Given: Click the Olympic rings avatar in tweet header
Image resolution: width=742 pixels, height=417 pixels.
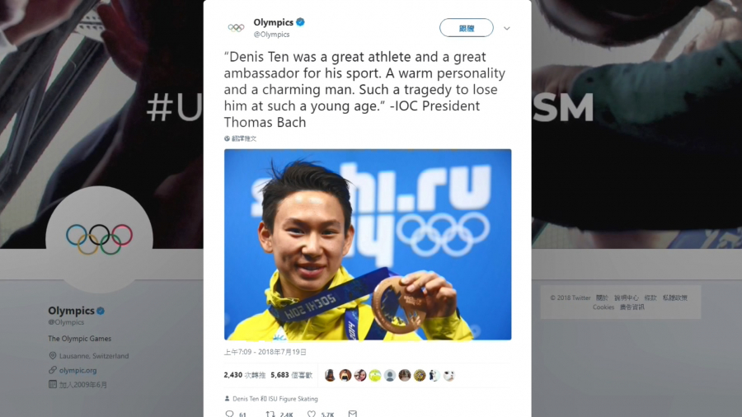Looking at the screenshot, I should point(236,28).
